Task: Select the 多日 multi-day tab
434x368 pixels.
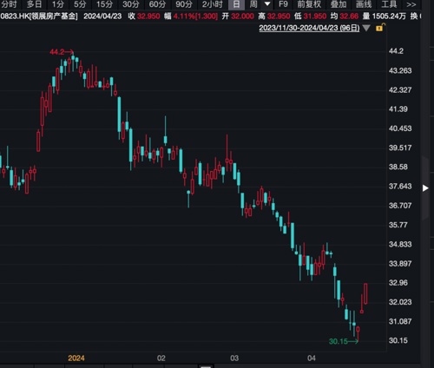Action: 34,4
